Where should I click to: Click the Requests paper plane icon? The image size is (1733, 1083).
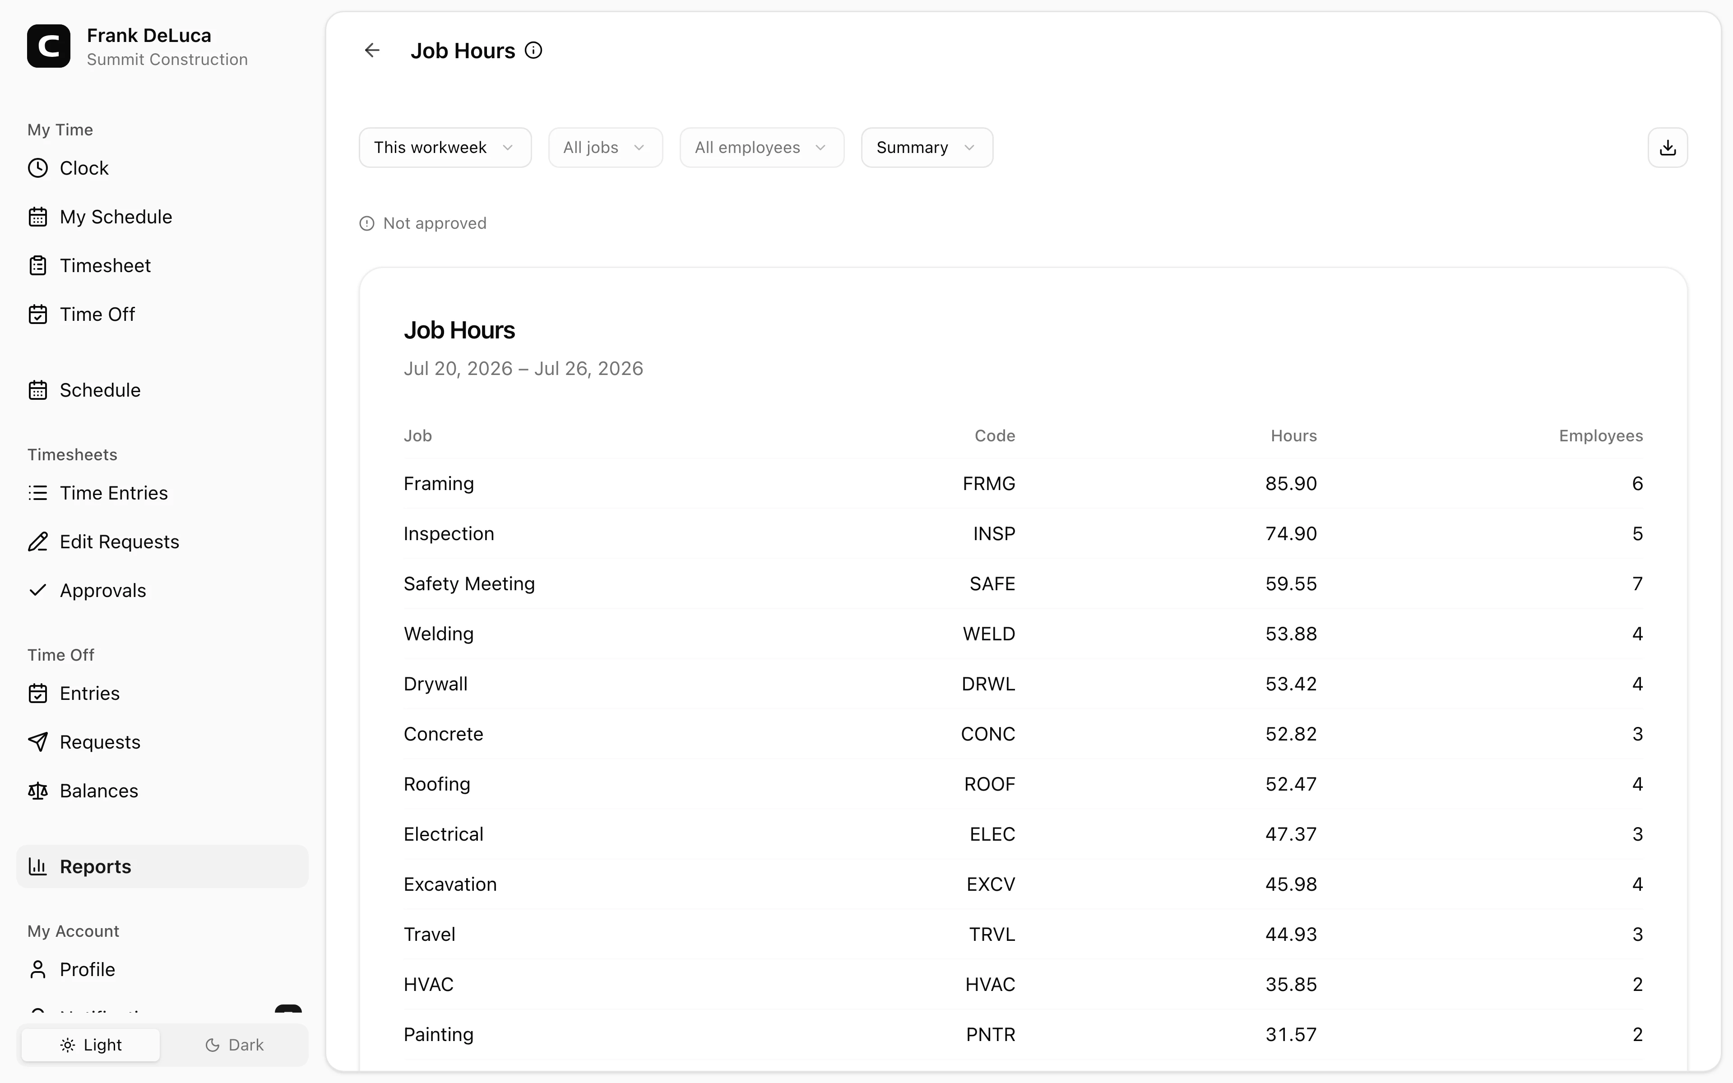(x=38, y=743)
